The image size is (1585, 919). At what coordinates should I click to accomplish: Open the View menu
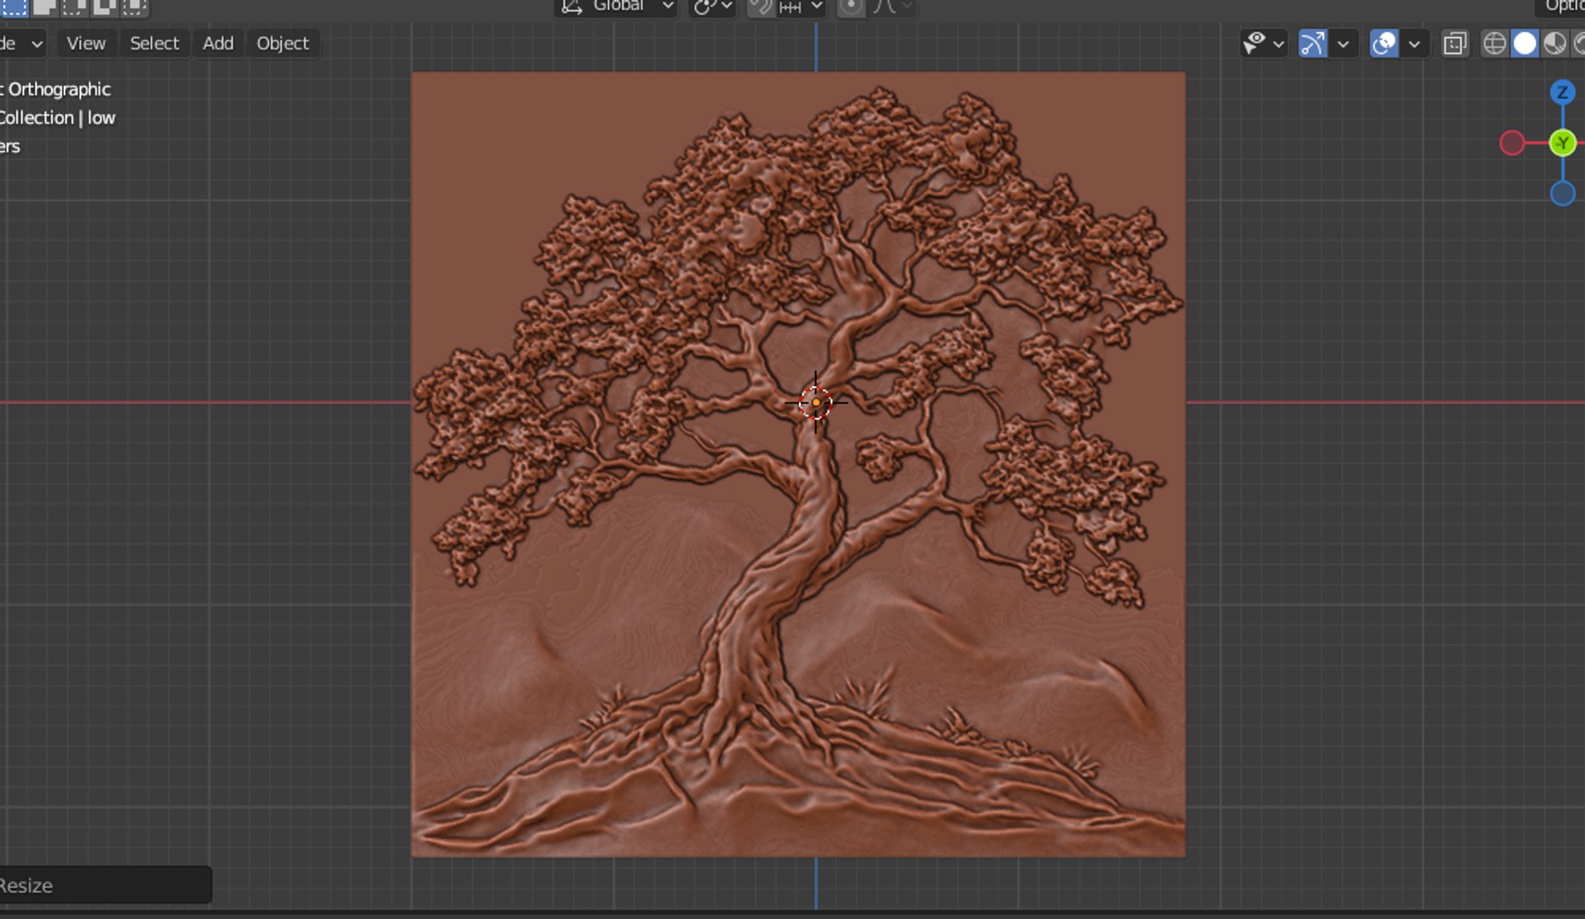[x=86, y=43]
